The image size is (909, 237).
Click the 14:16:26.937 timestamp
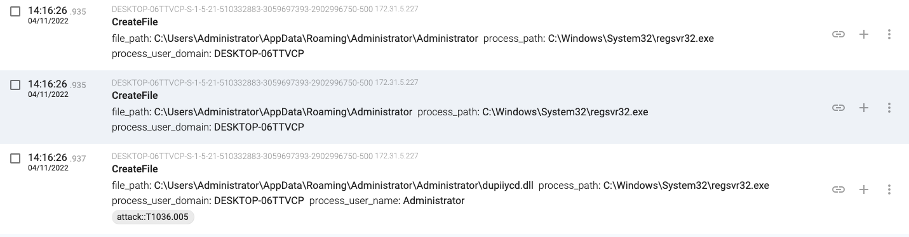57,158
